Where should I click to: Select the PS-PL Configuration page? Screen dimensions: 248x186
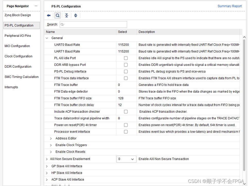[x=22, y=25]
